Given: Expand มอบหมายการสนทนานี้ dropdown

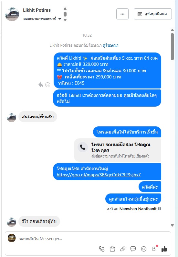Looking at the screenshot, I should pyautogui.click(x=60, y=19).
